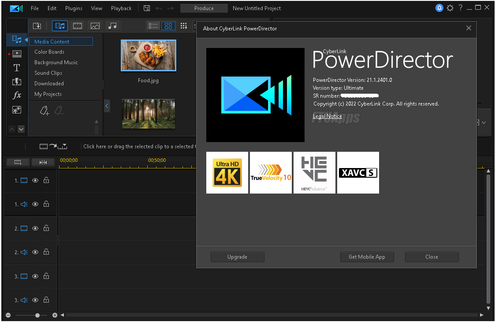Open the Effect Room (fx) icon

coord(17,95)
